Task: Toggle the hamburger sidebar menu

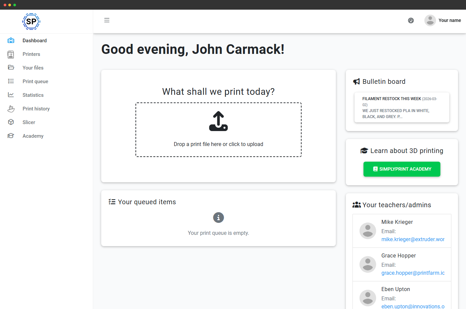Action: [107, 20]
